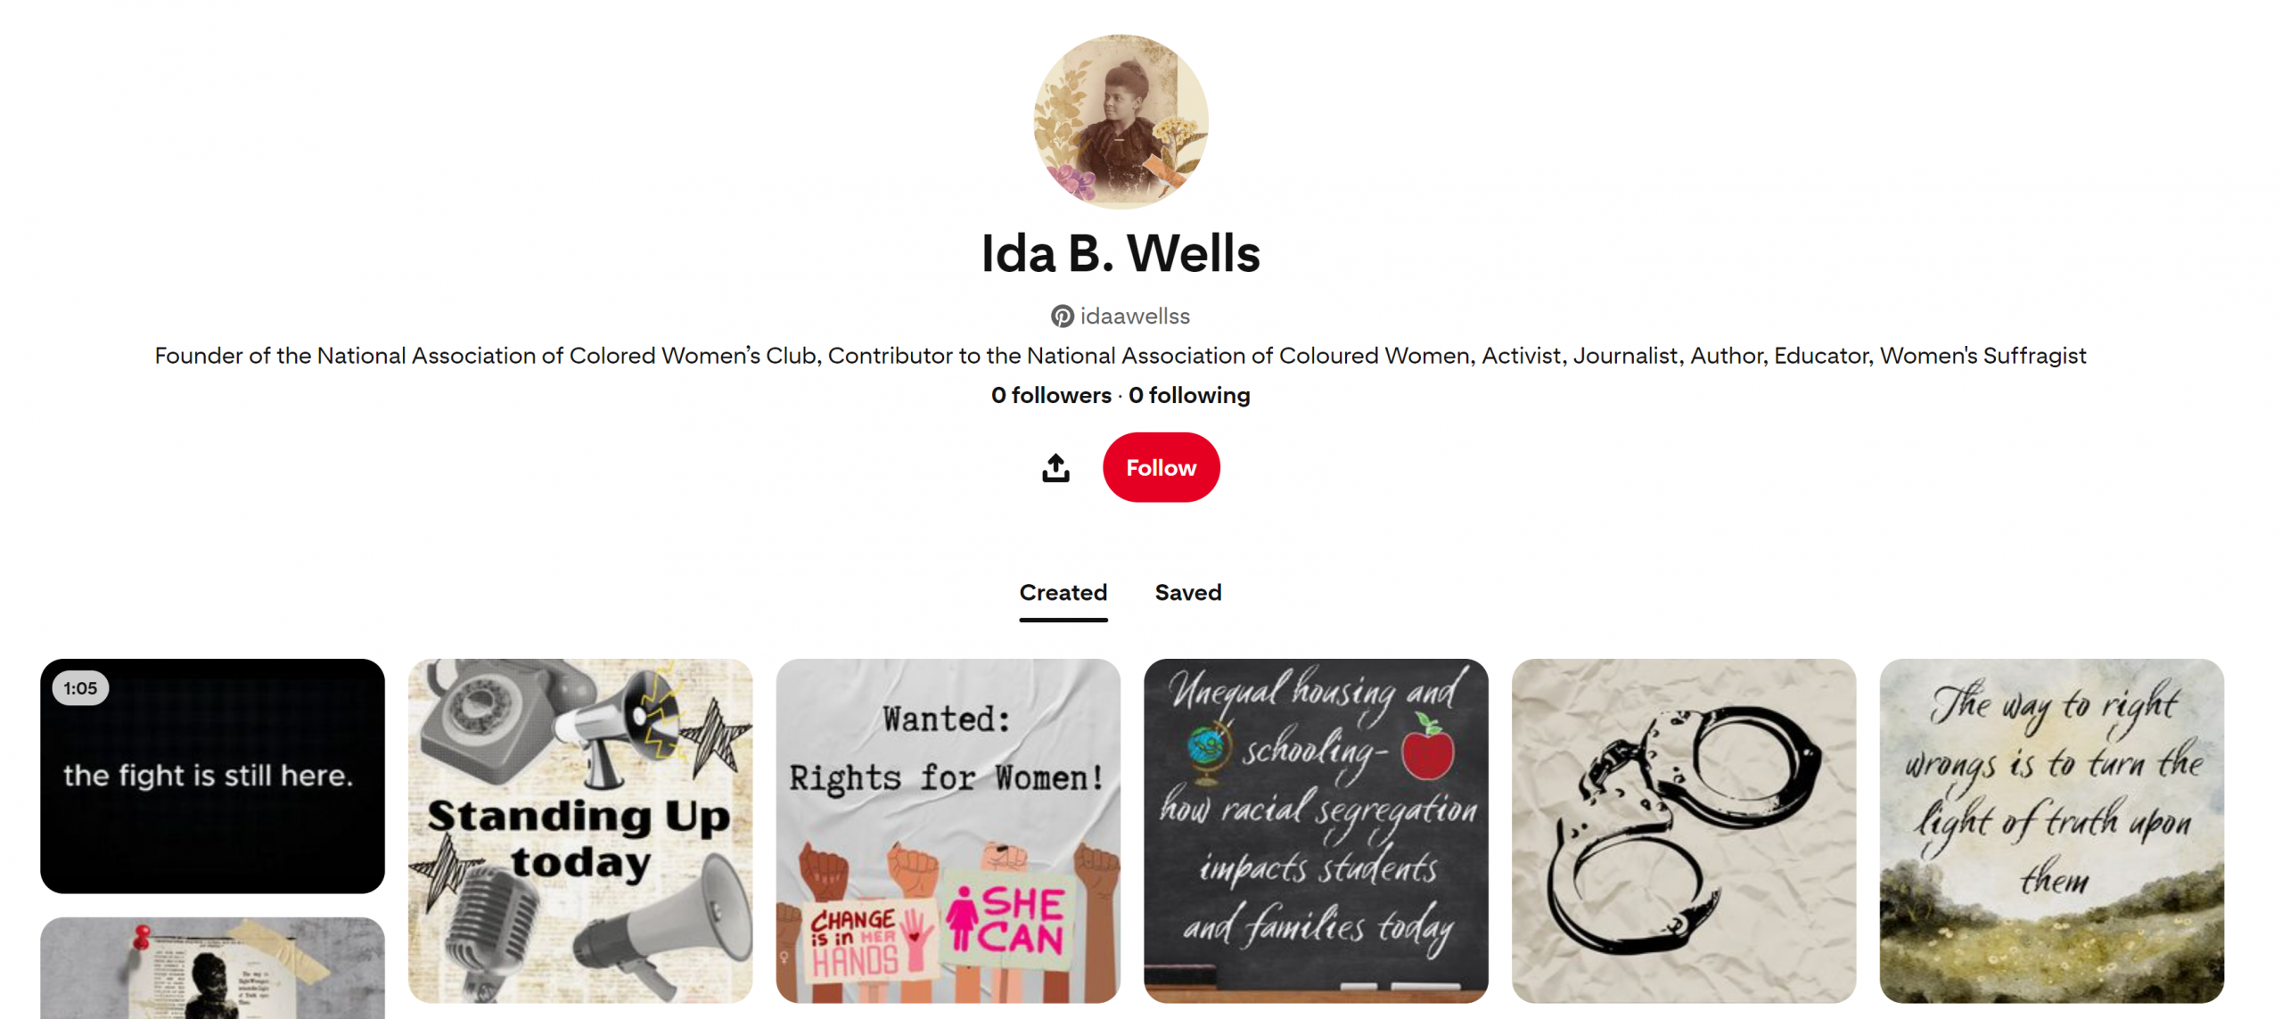Play 'the fight is still here' video pin
This screenshot has height=1019, width=2282.
(x=212, y=776)
